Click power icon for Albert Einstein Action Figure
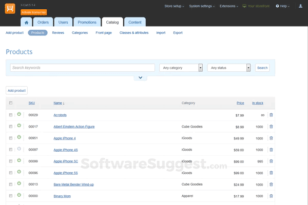 [19, 126]
